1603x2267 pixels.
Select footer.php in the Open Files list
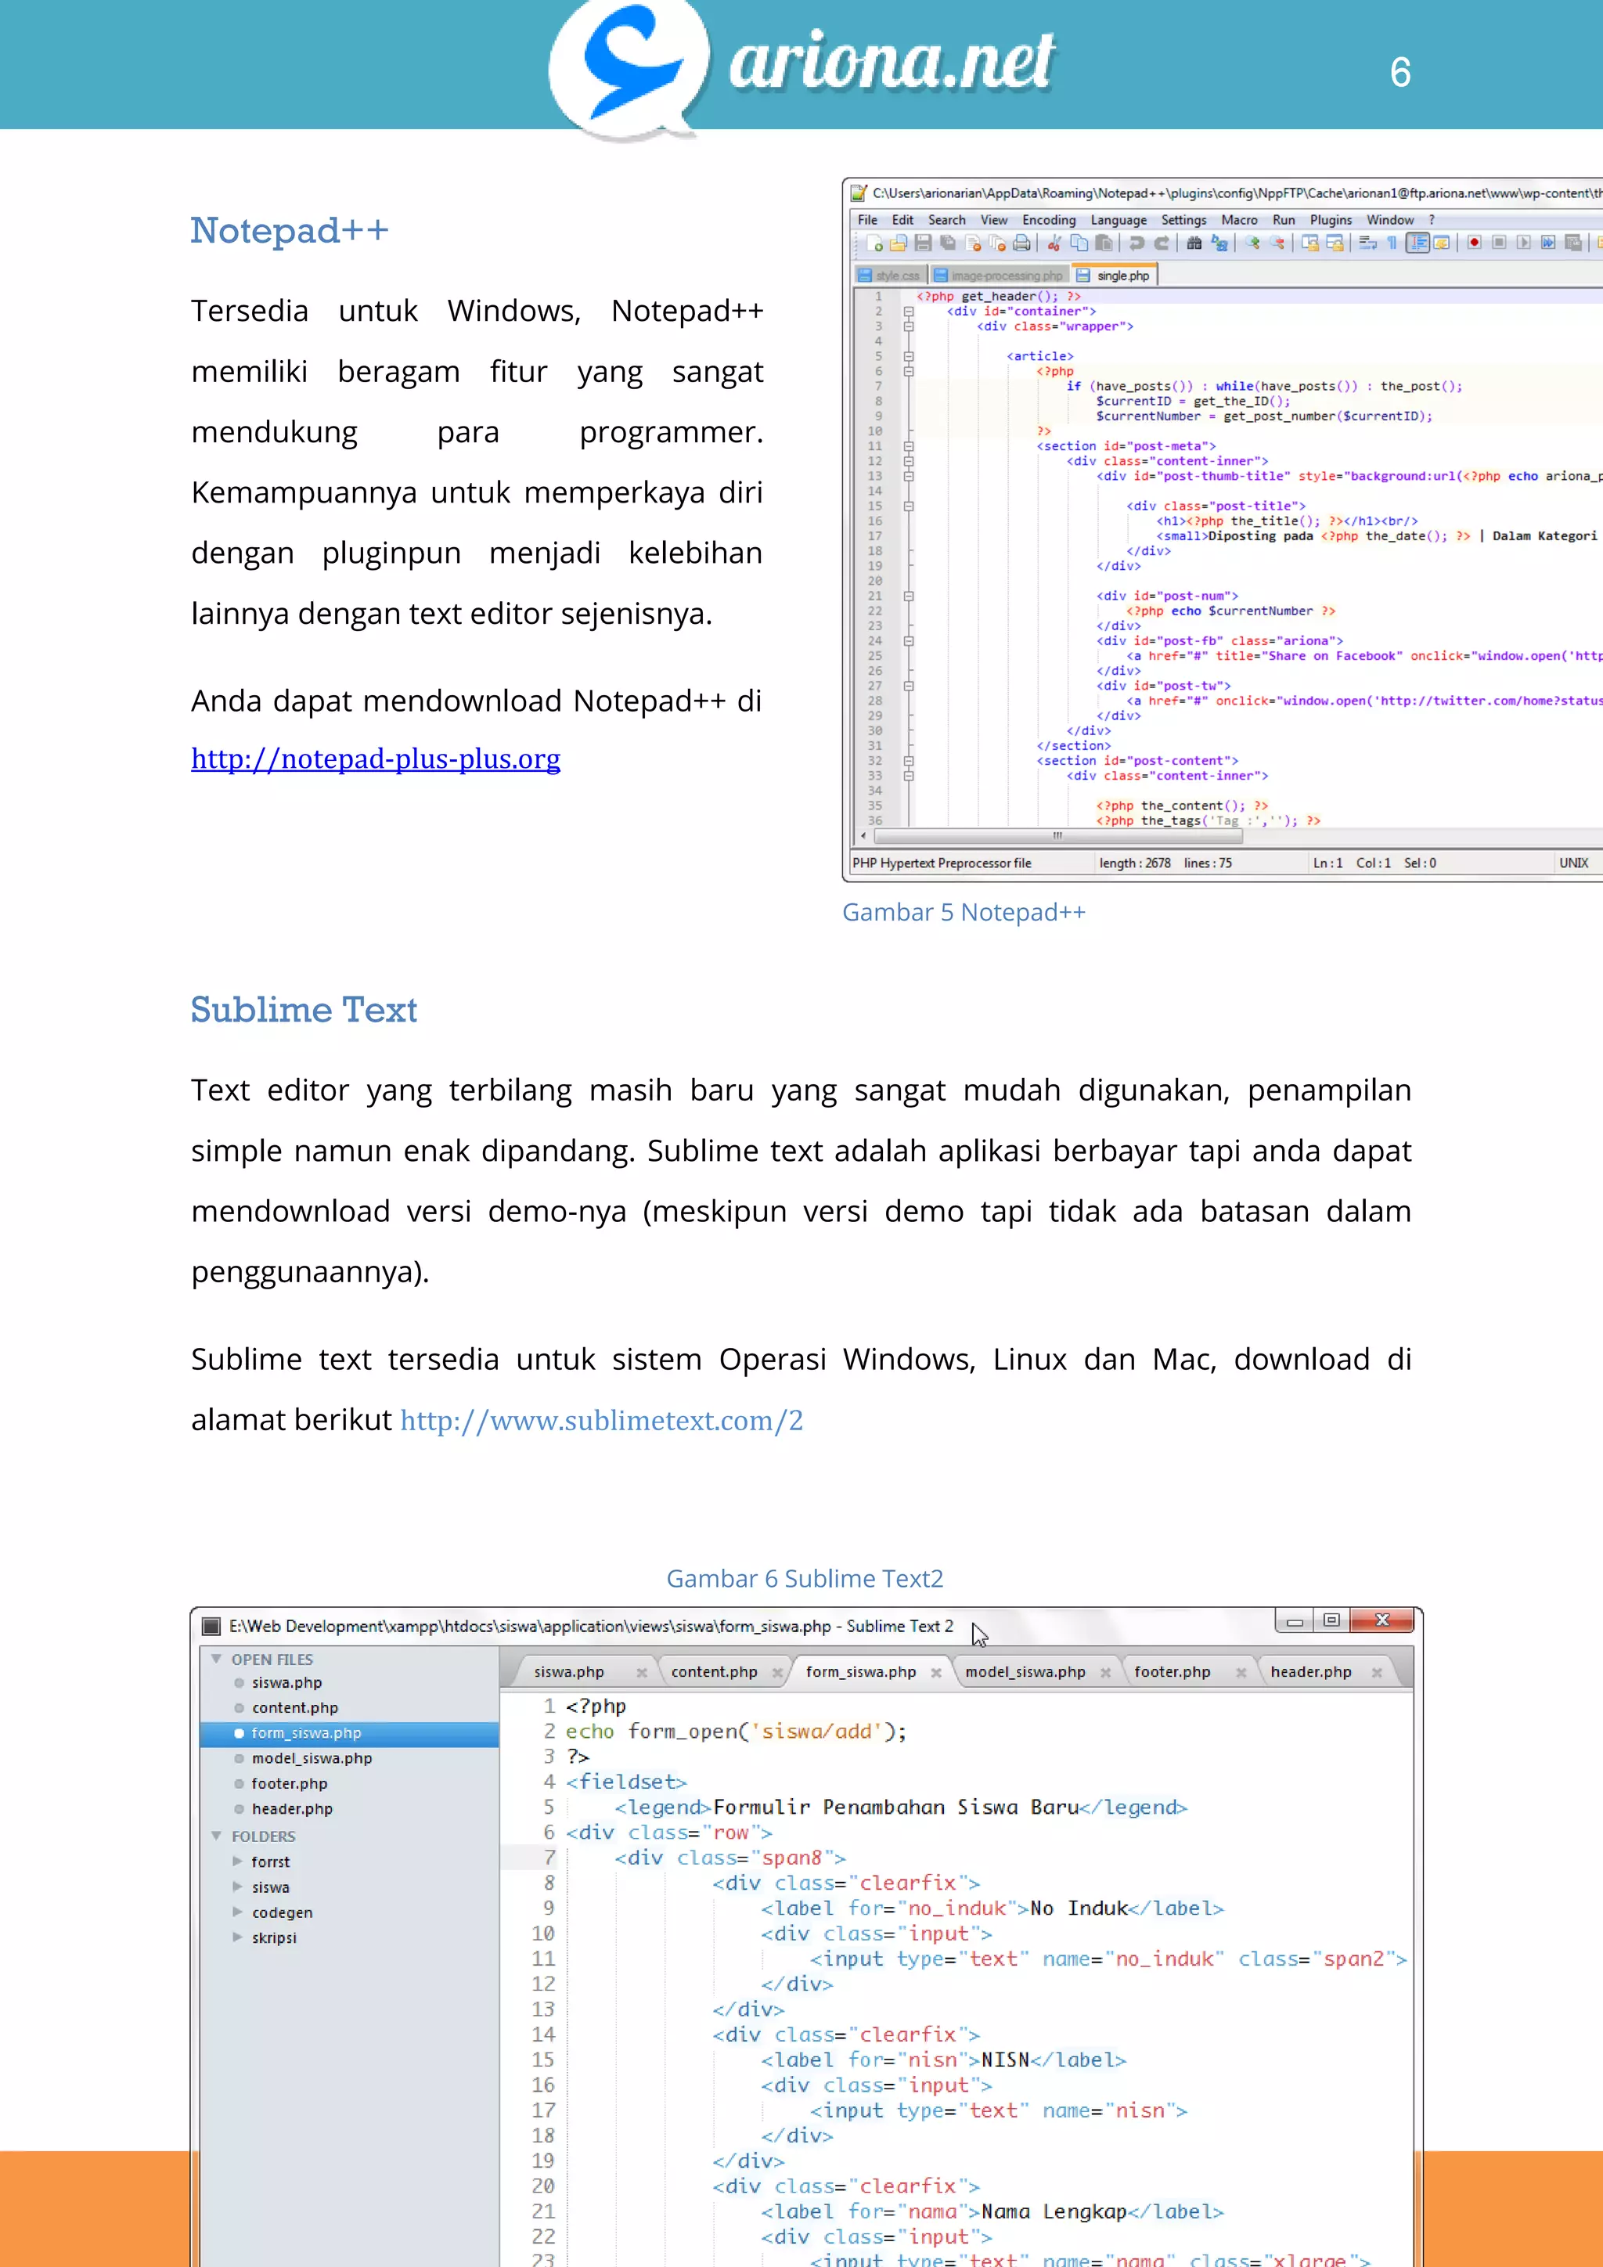[289, 1783]
